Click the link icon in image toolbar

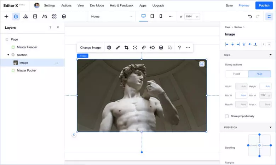point(144,48)
